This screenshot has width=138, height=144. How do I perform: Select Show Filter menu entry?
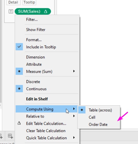coord(47,30)
